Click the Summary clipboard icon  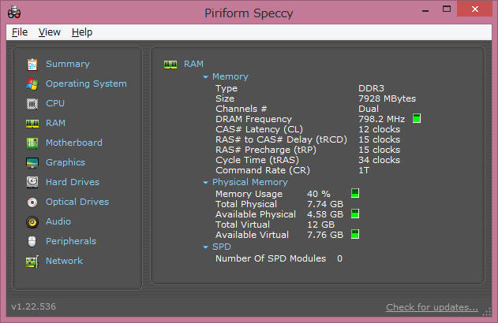tap(32, 65)
